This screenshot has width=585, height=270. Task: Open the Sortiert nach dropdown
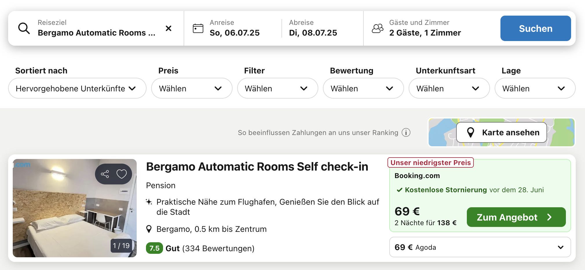pyautogui.click(x=77, y=88)
